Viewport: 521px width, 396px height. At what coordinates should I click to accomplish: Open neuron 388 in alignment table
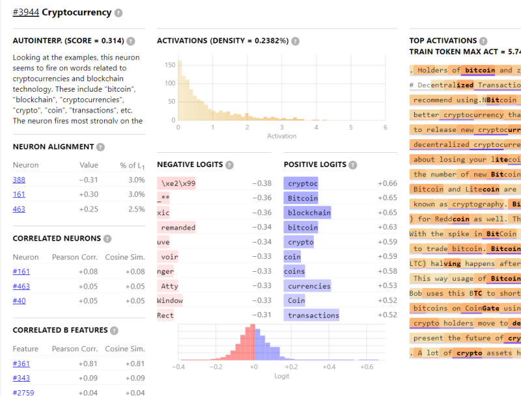coord(19,180)
